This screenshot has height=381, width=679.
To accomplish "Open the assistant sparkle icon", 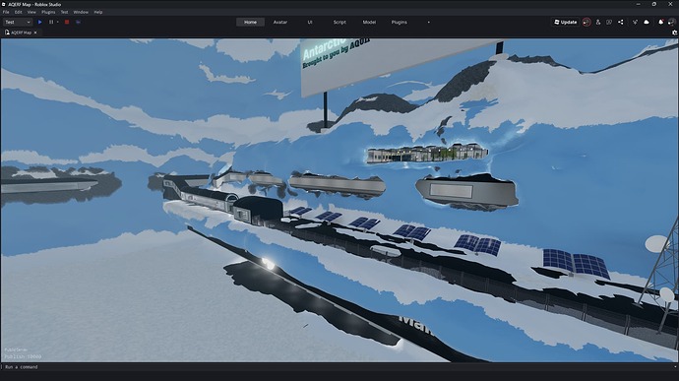I will pos(636,22).
